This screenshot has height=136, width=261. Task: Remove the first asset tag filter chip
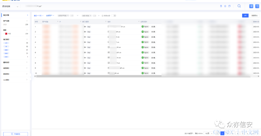(x=68, y=16)
